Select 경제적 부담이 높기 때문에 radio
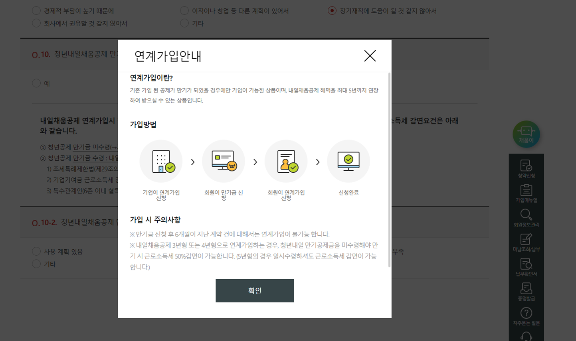 [36, 11]
